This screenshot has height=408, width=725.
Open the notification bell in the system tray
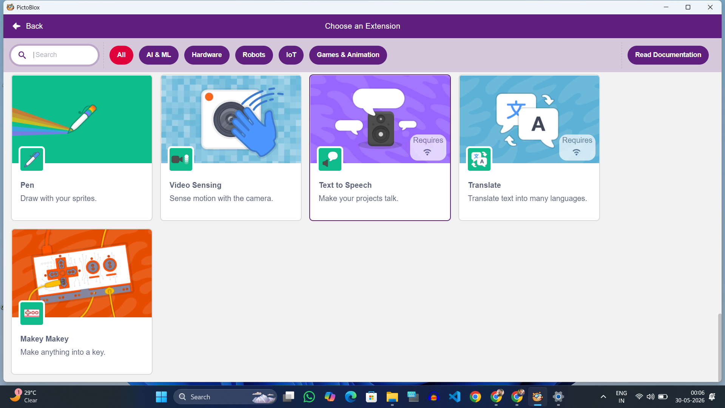[712, 397]
